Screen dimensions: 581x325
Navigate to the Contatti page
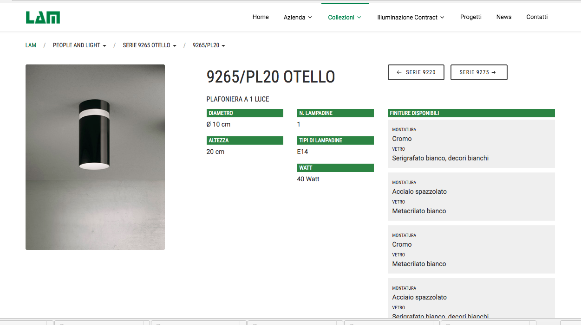pyautogui.click(x=537, y=17)
